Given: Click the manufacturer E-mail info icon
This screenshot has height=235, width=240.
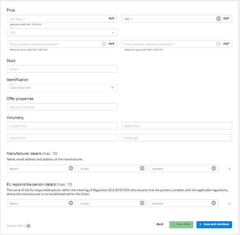Looking at the screenshot, I should 142,169.
